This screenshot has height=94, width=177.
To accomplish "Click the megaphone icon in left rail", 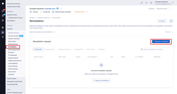I will [x=3, y=20].
